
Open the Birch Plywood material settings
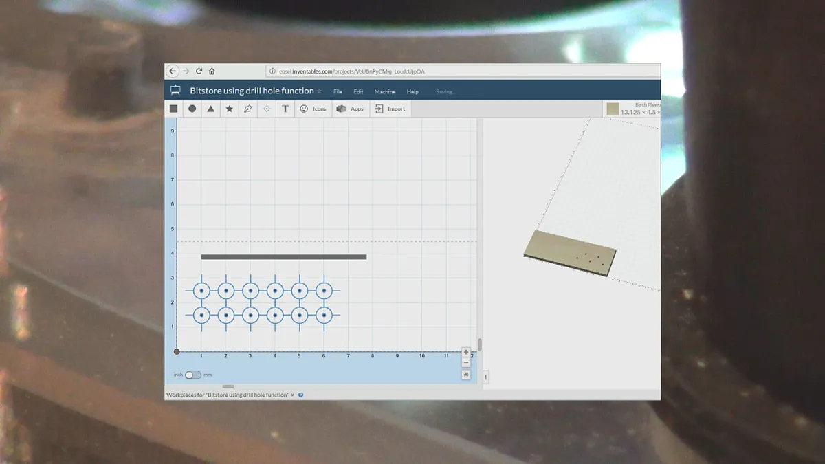click(639, 109)
